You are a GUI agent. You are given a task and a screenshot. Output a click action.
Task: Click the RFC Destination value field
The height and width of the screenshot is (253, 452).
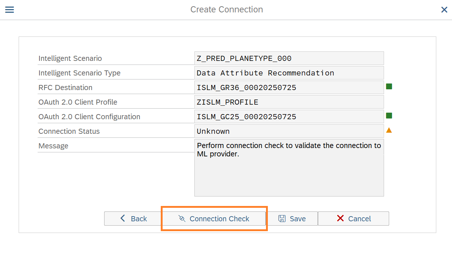(x=289, y=87)
